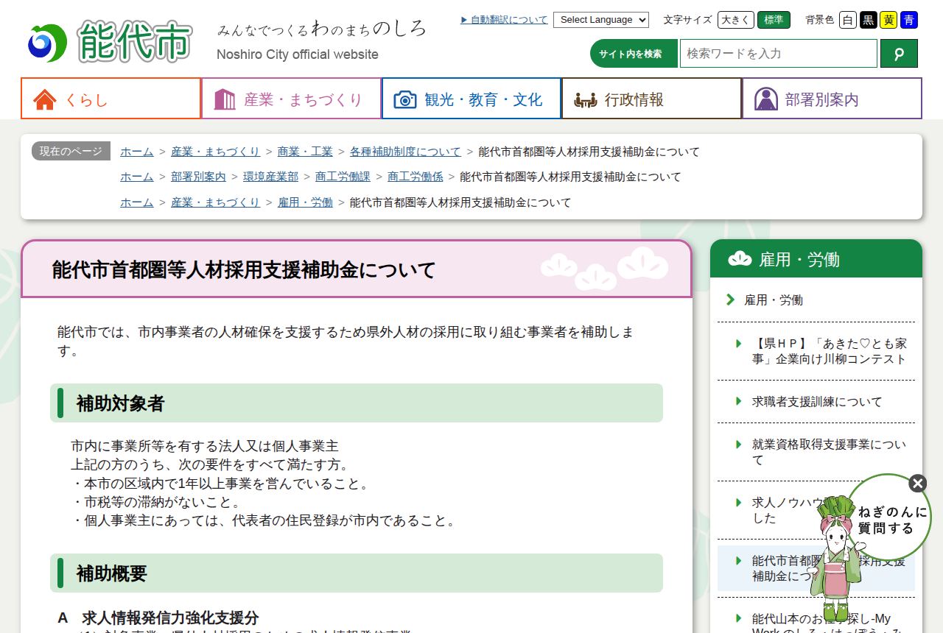Click 産業・まちづくり in the first breadcrumb row
The height and width of the screenshot is (633, 943).
(216, 152)
